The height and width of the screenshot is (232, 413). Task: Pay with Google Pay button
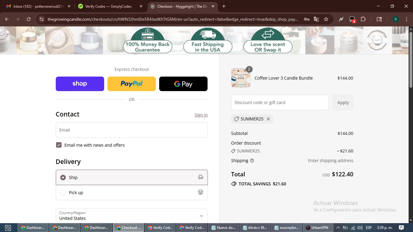click(183, 84)
